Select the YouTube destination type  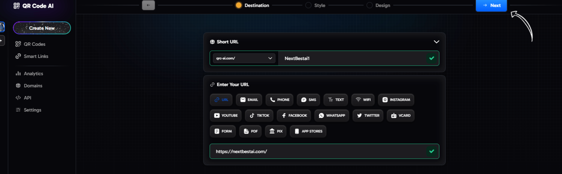click(x=226, y=115)
